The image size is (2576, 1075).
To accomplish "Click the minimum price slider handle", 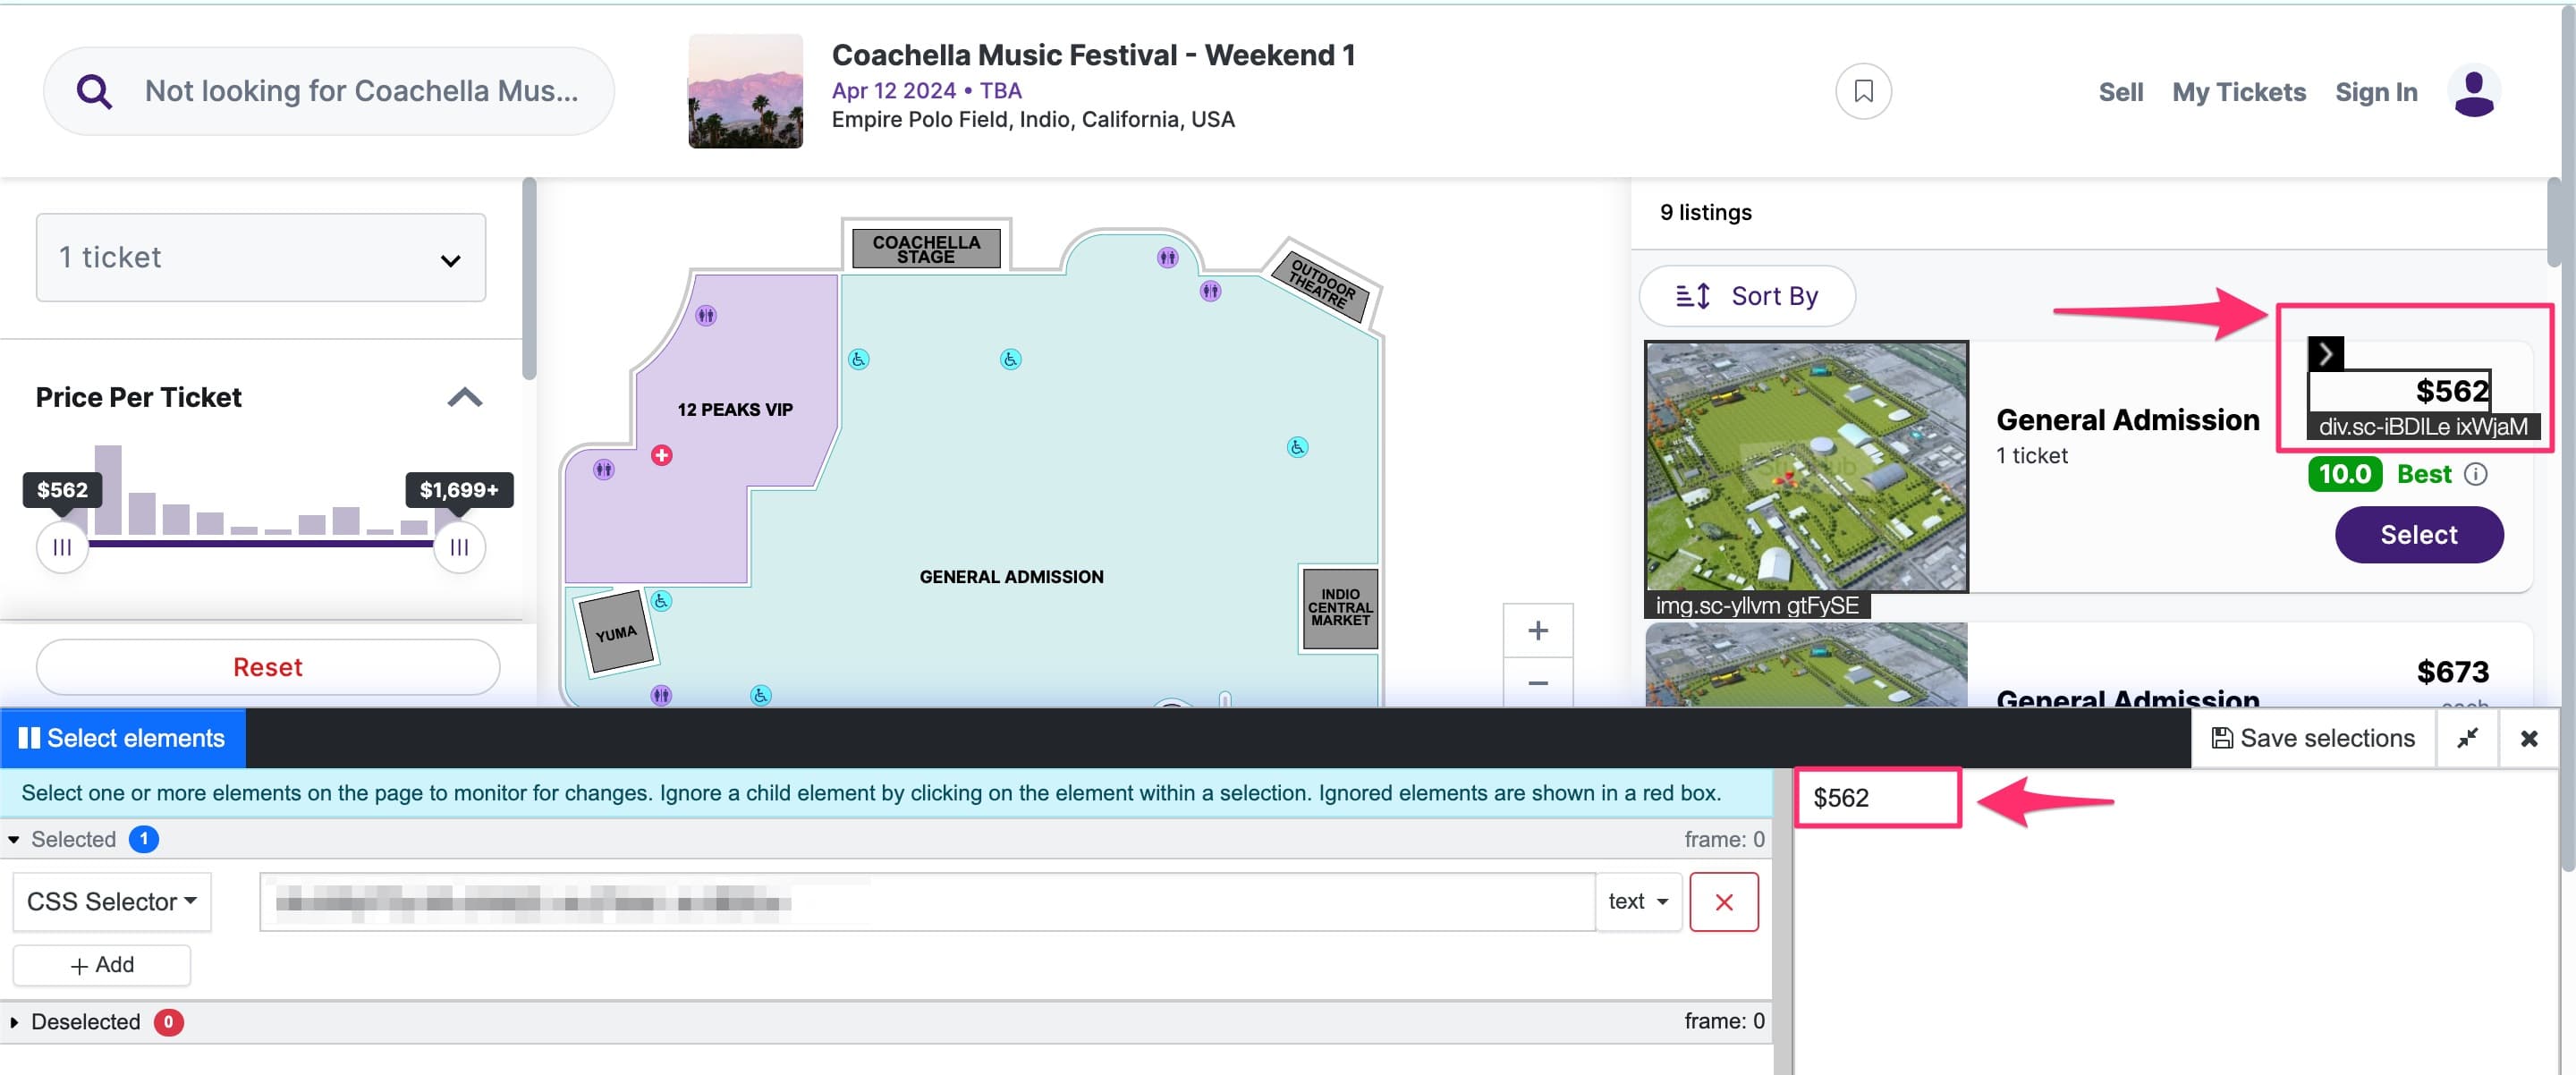I will point(62,547).
